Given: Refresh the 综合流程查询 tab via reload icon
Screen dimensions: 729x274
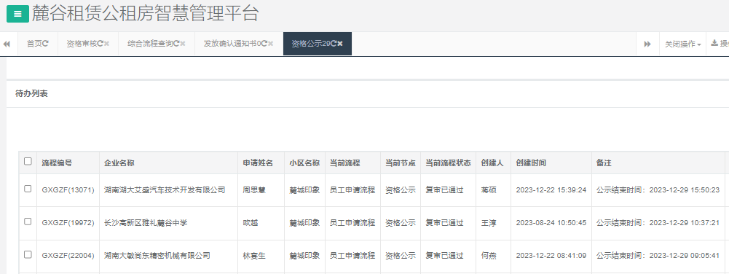Looking at the screenshot, I should (x=176, y=44).
